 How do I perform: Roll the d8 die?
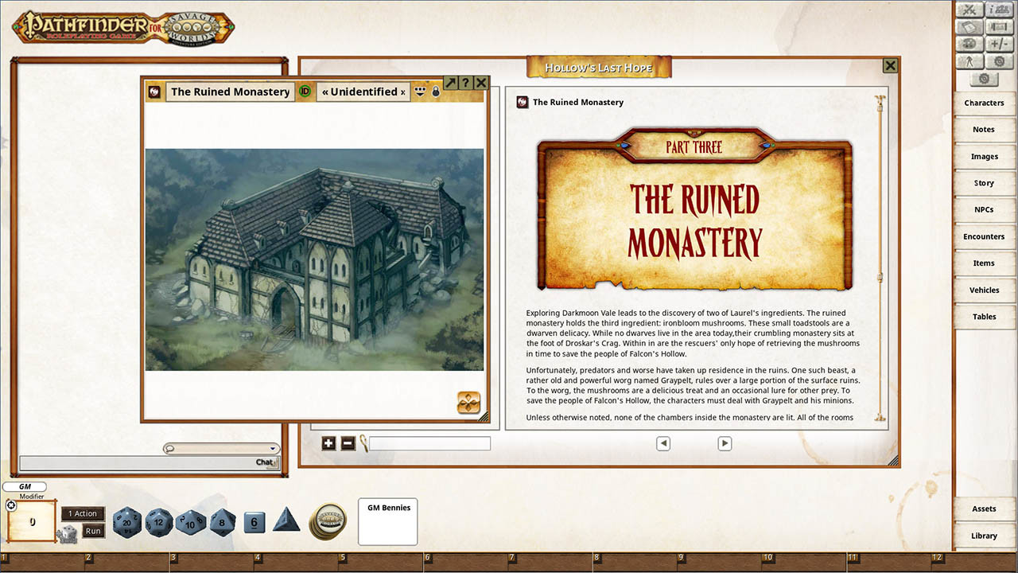click(223, 523)
